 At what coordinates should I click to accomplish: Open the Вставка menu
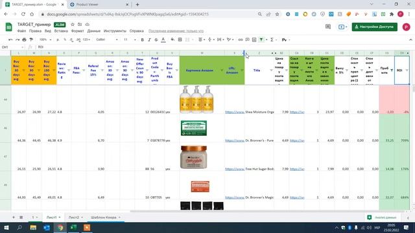(x=61, y=31)
